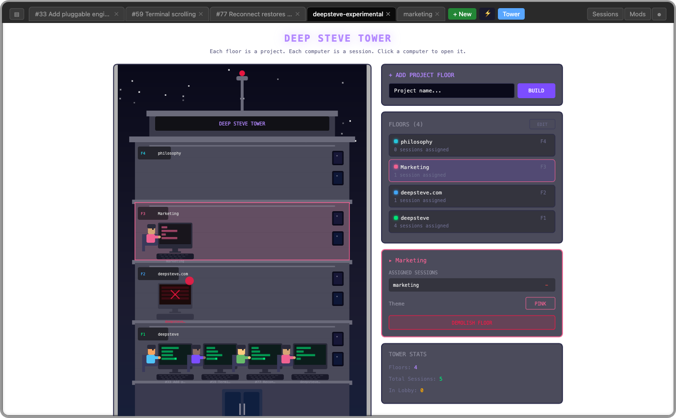Click the lightning bolt icon in the top bar
Viewport: 676px width, 418px height.
(x=487, y=14)
